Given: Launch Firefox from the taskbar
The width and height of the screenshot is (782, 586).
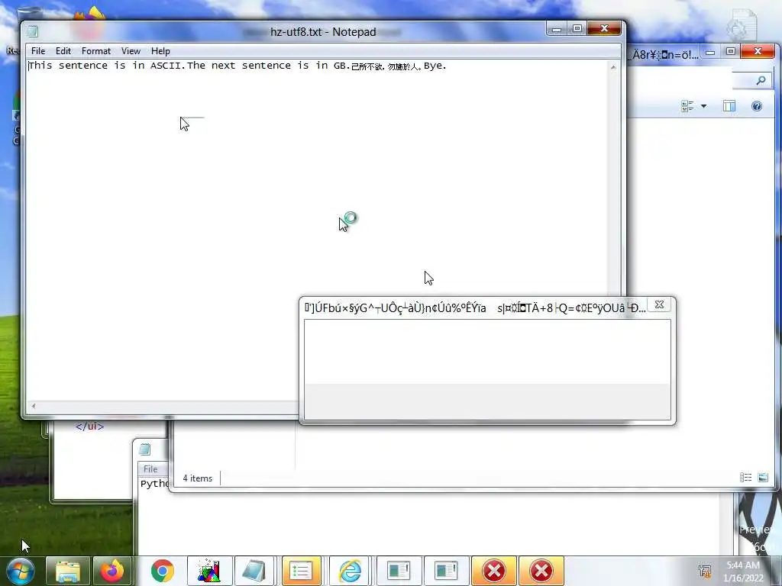Looking at the screenshot, I should pyautogui.click(x=112, y=571).
